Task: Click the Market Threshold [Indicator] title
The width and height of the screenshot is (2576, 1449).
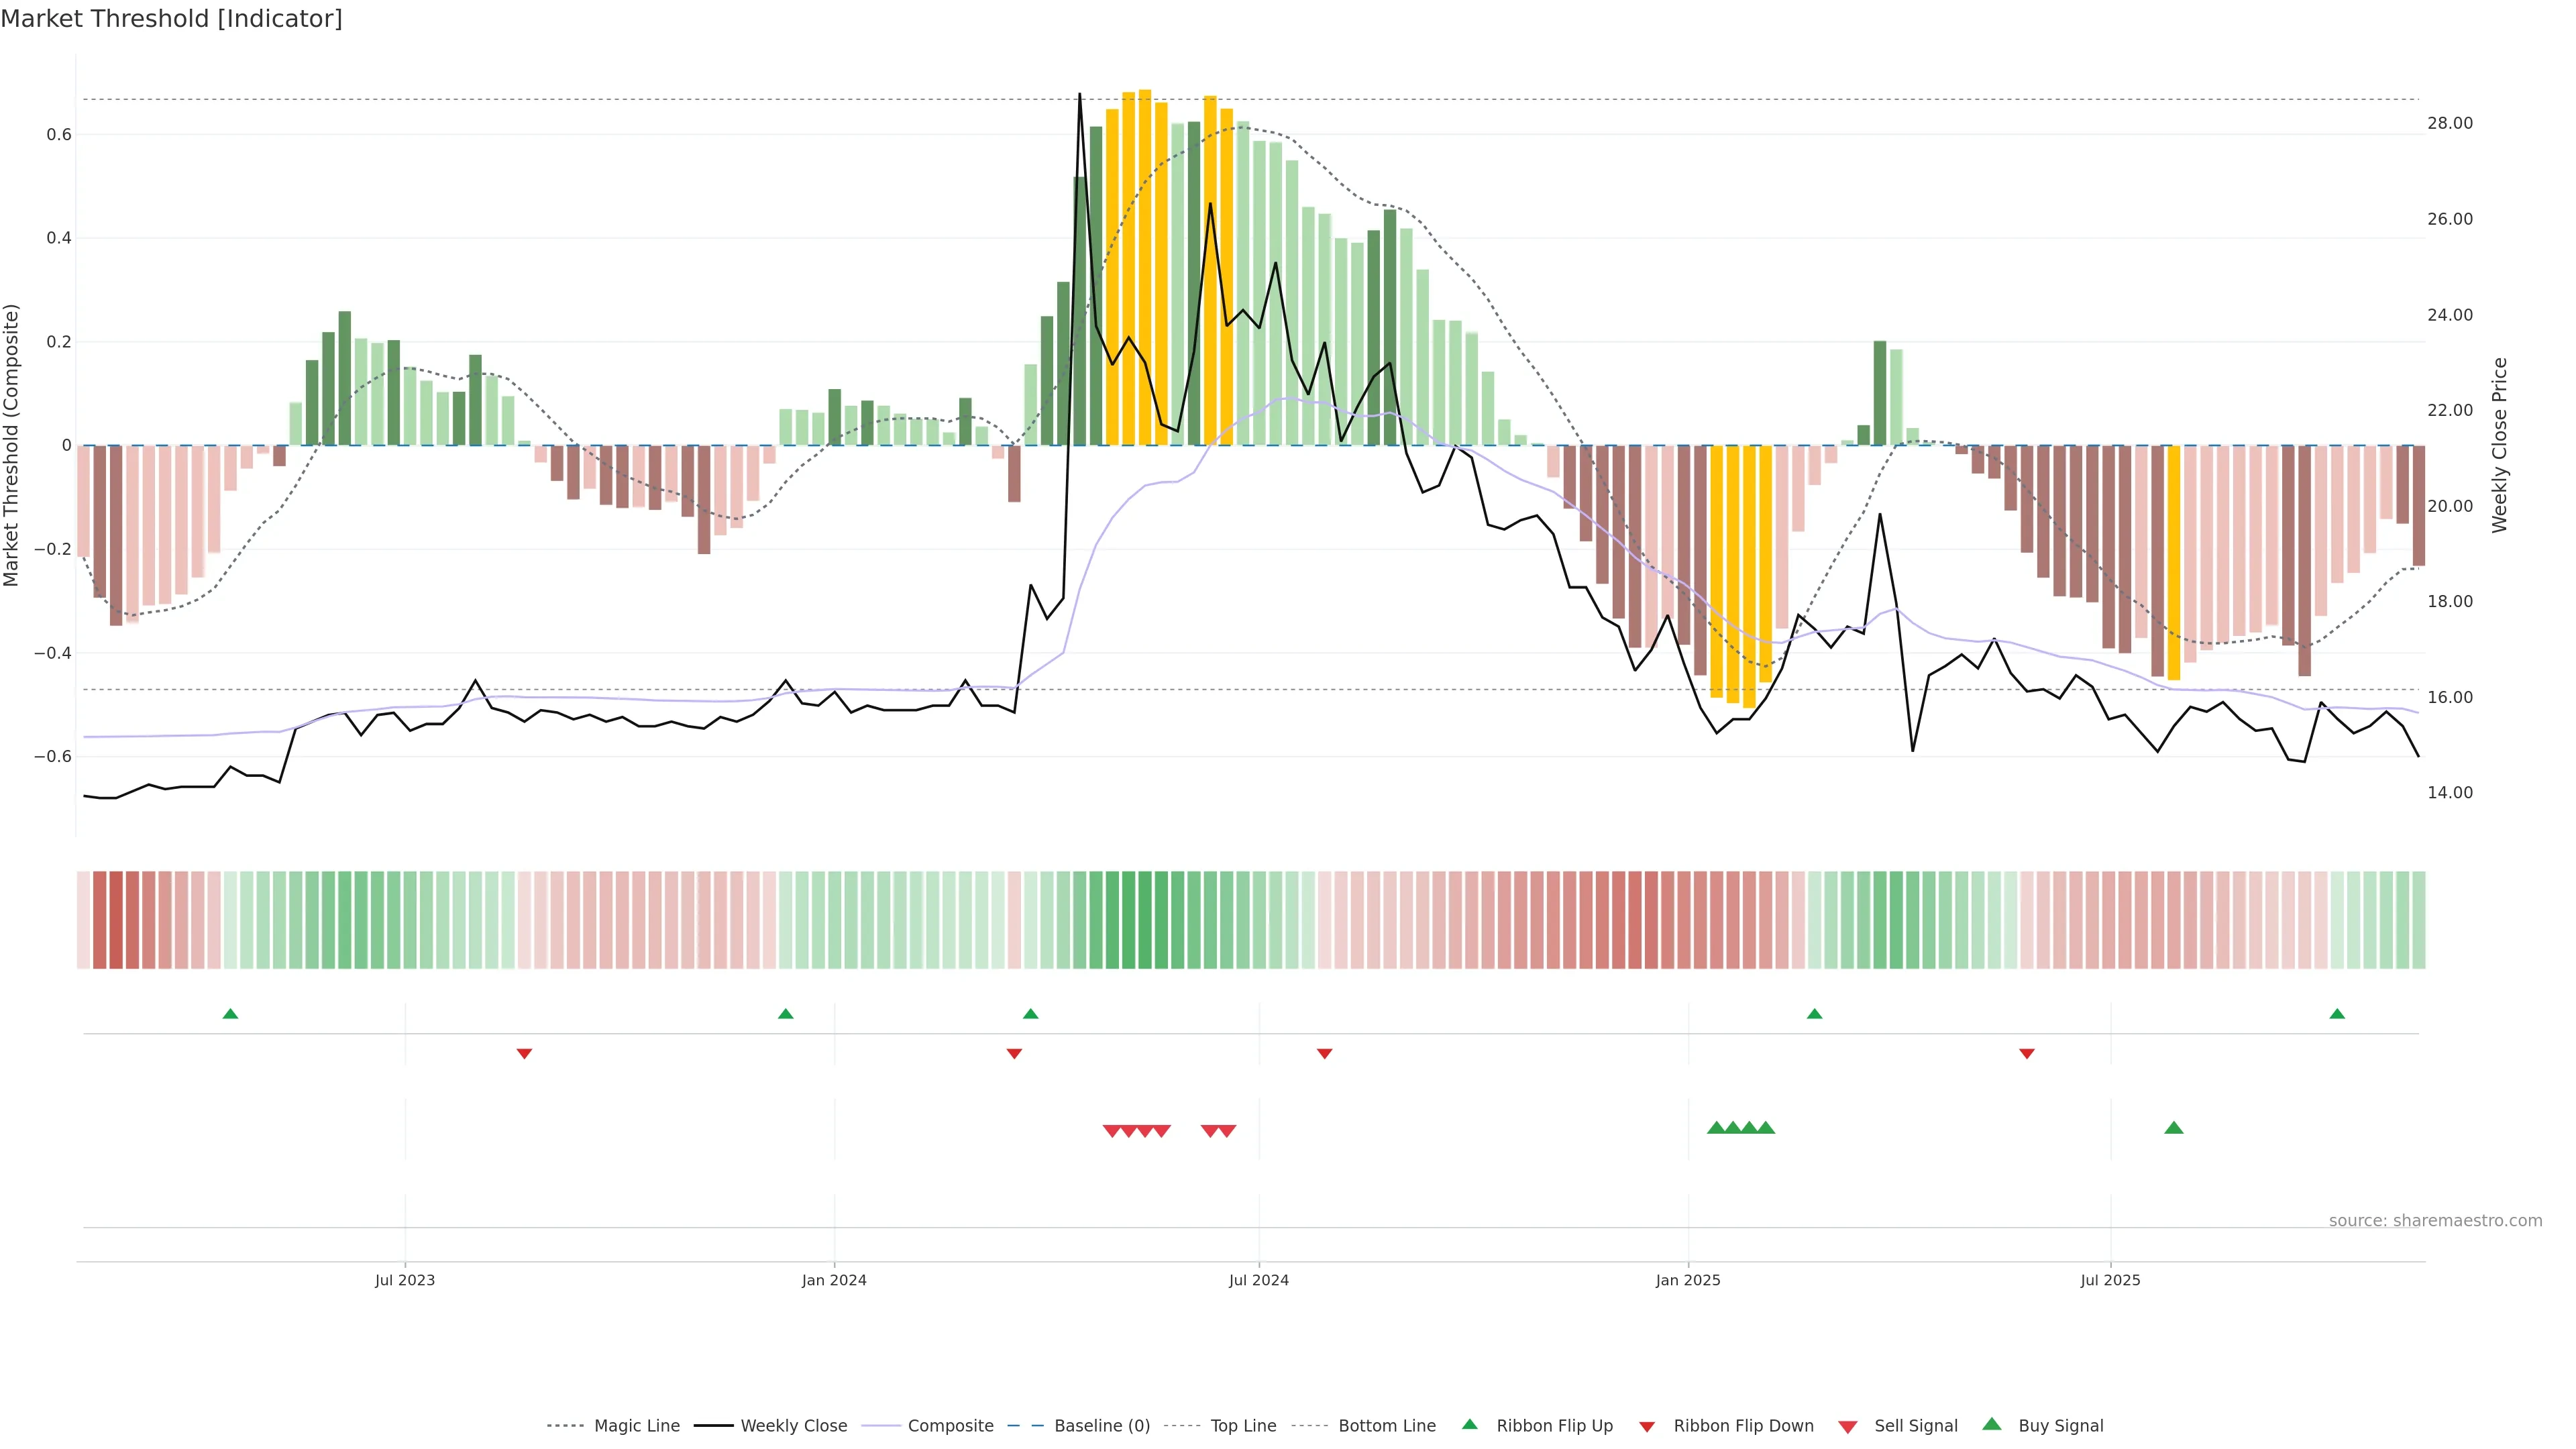Action: [171, 19]
